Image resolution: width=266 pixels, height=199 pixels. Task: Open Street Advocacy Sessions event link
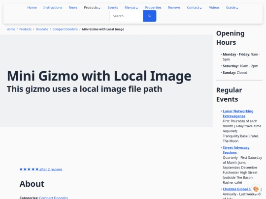coord(236,150)
